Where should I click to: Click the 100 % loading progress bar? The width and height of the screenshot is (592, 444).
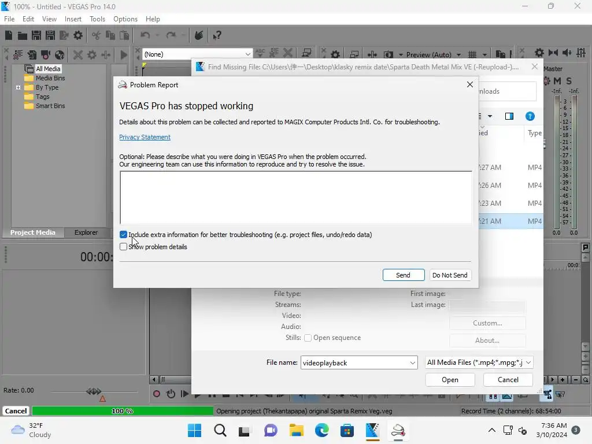[x=123, y=411]
